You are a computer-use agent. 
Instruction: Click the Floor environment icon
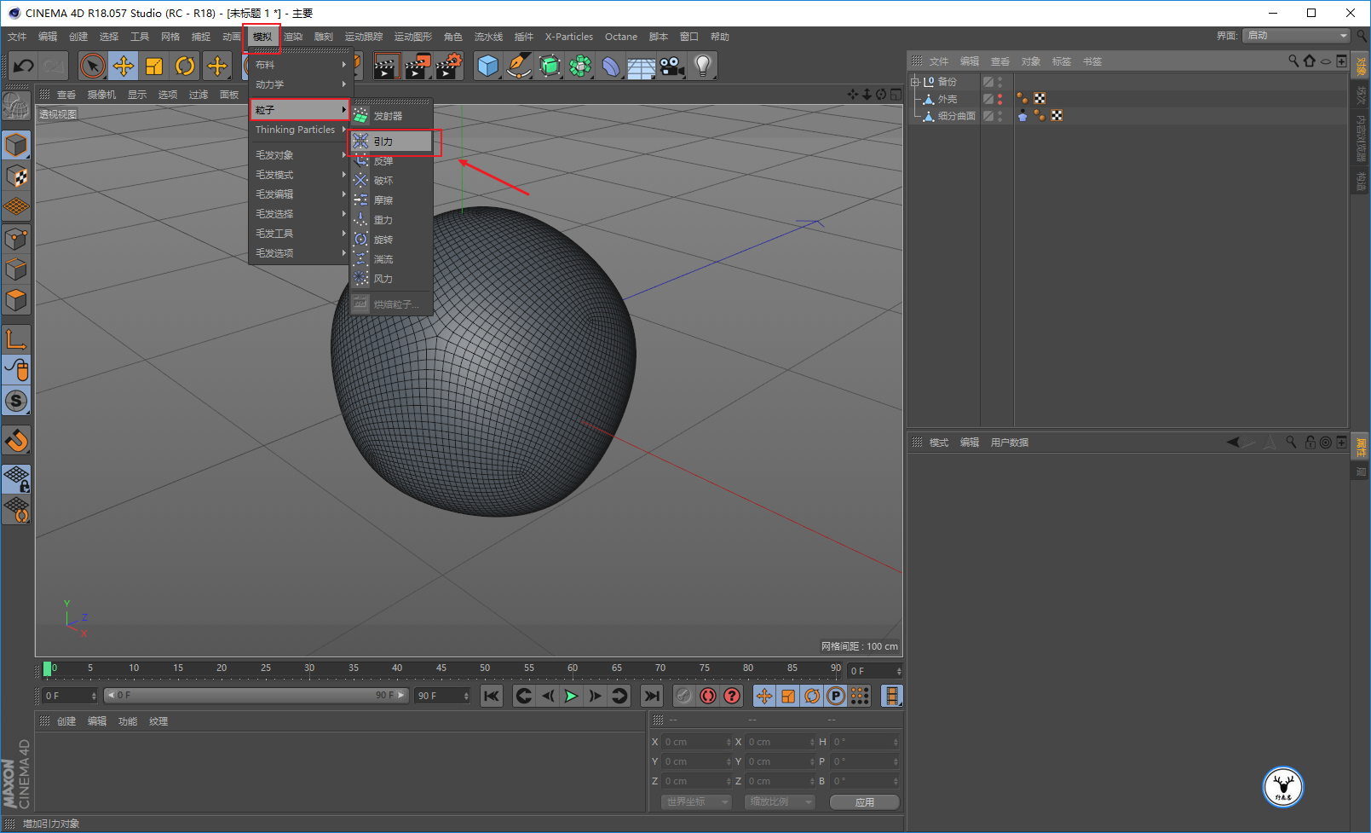pos(642,66)
